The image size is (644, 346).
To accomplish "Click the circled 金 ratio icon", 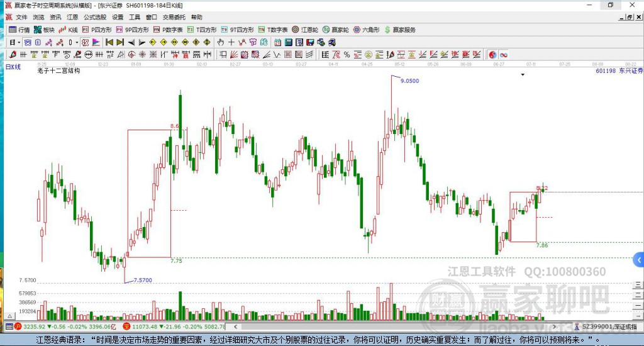I will [369, 55].
